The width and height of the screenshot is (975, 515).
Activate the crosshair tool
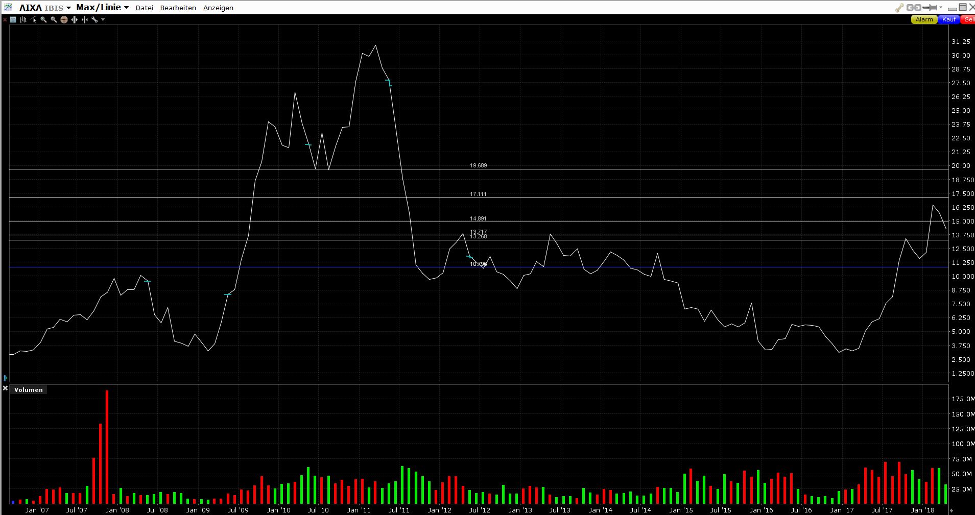(64, 20)
